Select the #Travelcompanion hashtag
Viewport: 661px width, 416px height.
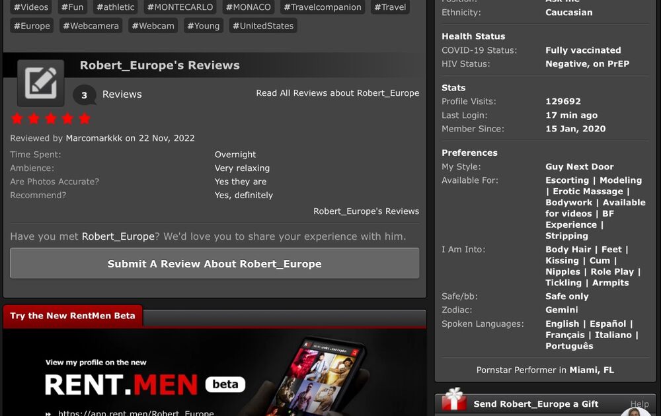[x=322, y=7]
